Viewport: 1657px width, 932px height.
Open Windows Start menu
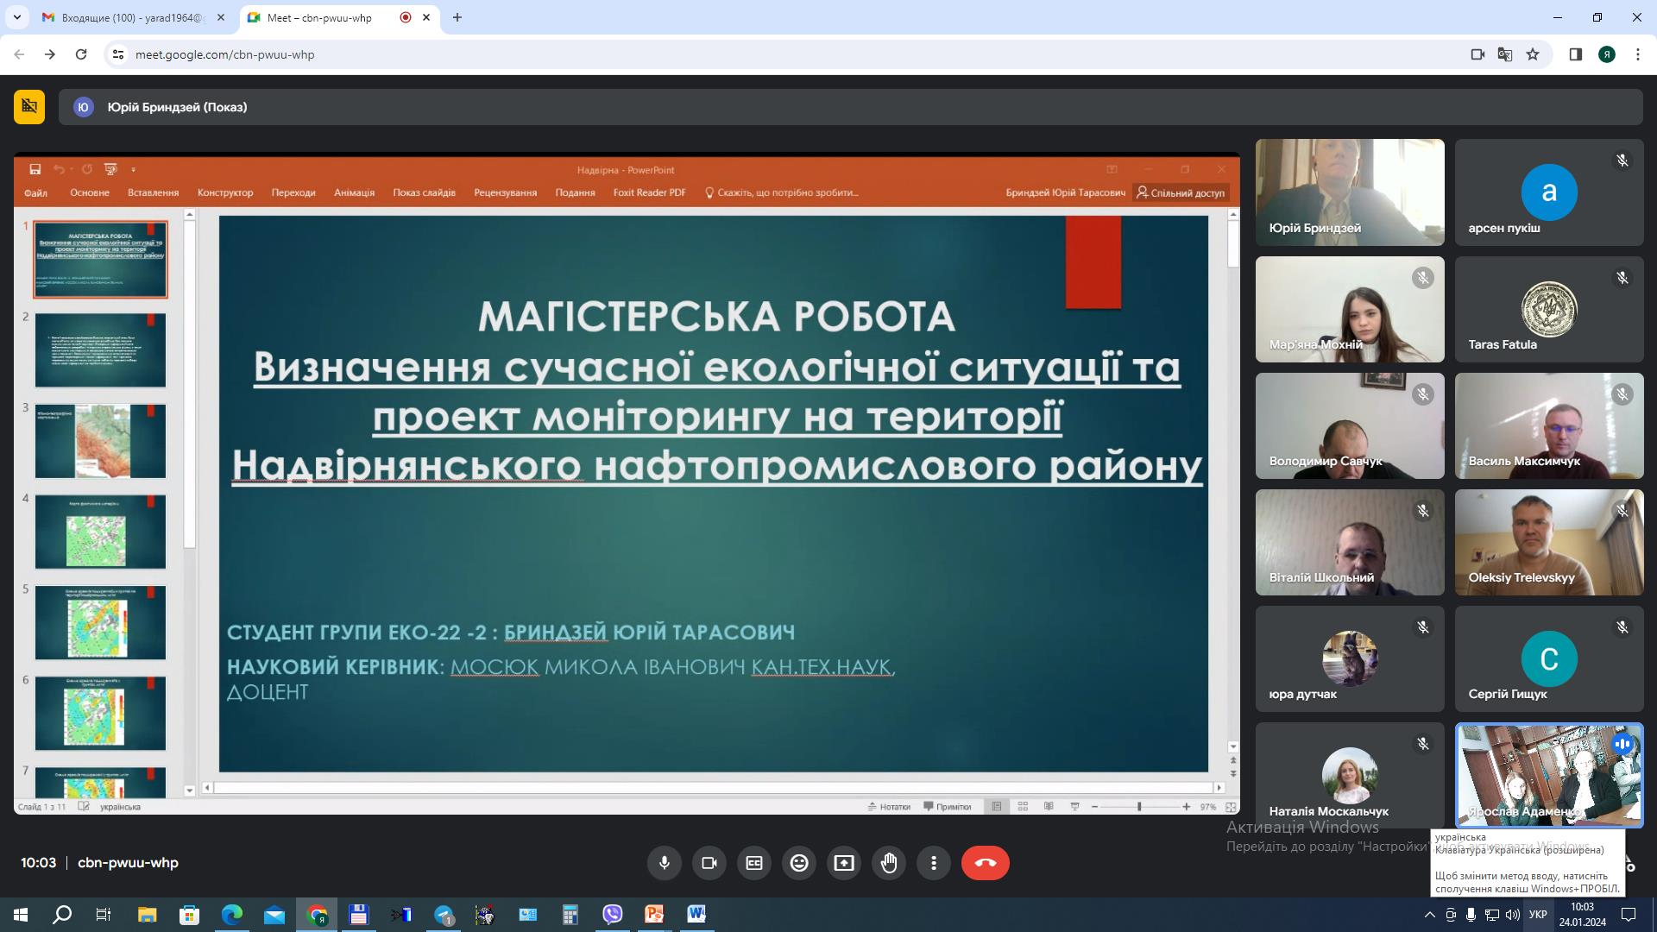coord(21,915)
